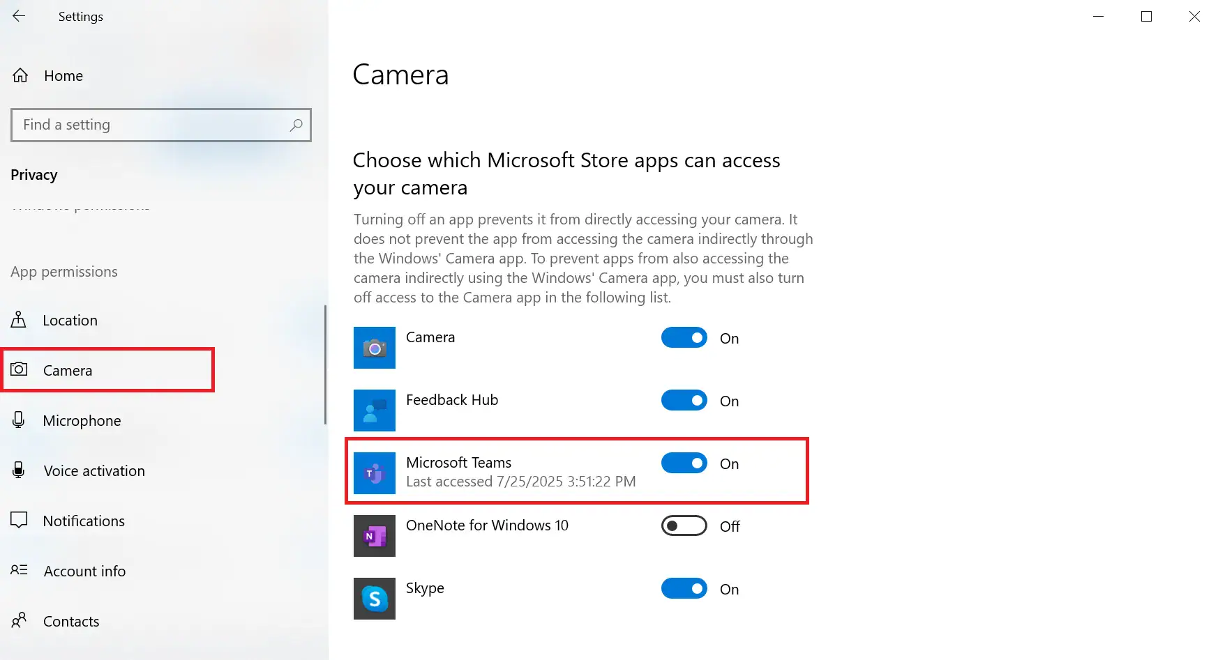This screenshot has height=660, width=1218.
Task: Focus the Find a setting field
Action: tap(153, 125)
